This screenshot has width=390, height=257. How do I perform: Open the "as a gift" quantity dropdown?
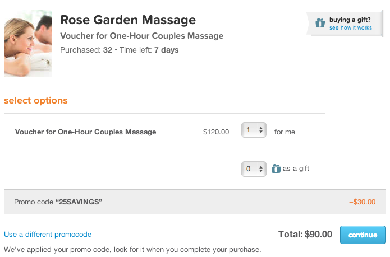click(x=254, y=169)
